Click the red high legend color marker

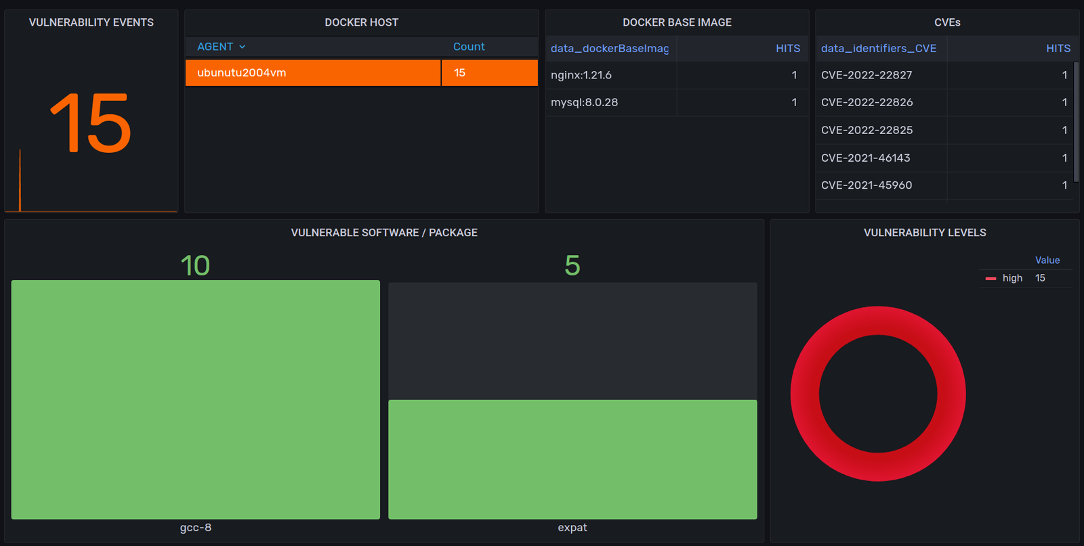coord(991,278)
